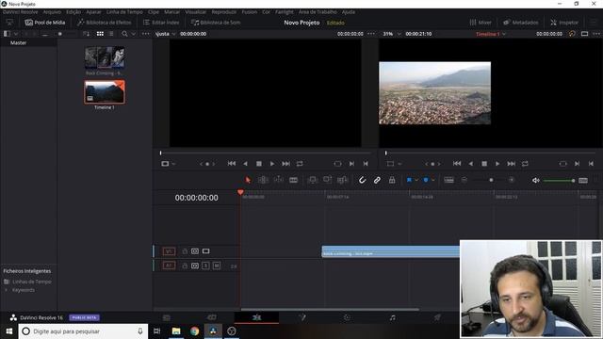Mute audio with the speaker icon
The height and width of the screenshot is (339, 603).
point(536,180)
